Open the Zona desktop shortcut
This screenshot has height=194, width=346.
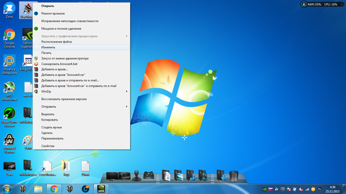pyautogui.click(x=9, y=10)
